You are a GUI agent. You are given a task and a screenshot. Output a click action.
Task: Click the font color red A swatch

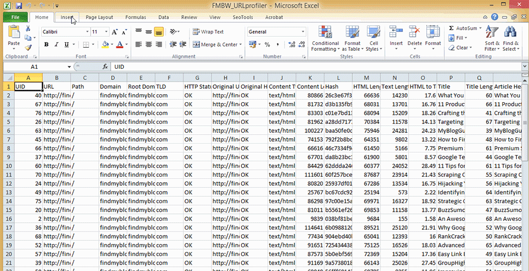(120, 45)
